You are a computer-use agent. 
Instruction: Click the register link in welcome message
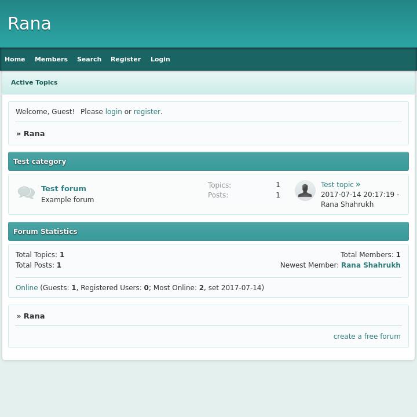click(x=147, y=112)
